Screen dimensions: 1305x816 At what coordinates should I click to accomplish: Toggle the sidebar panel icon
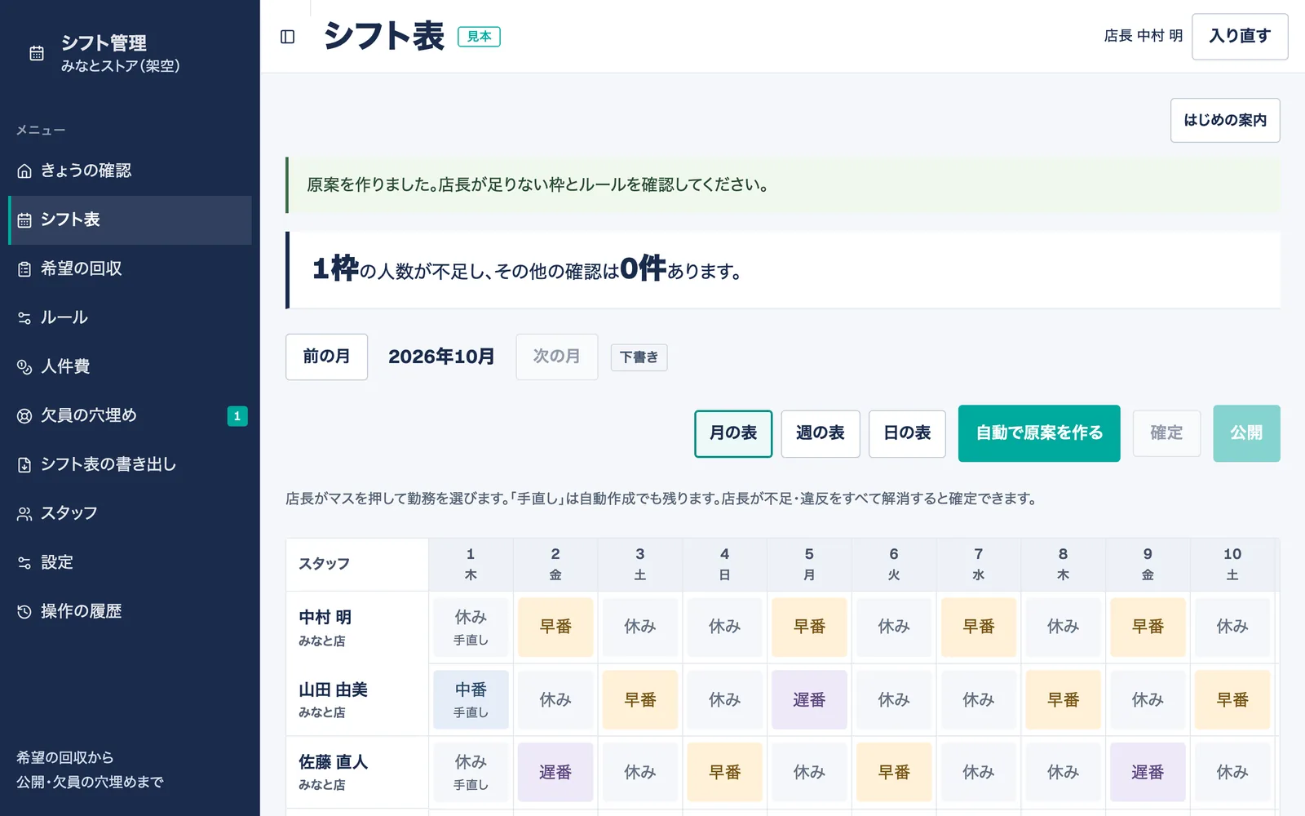point(287,37)
